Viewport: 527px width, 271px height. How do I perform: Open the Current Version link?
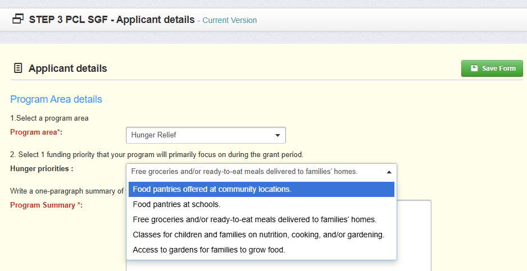[x=229, y=20]
